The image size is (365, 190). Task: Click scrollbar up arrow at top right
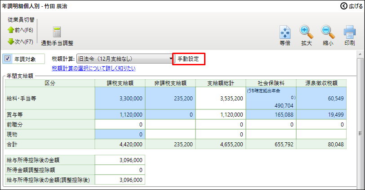pyautogui.click(x=360, y=54)
